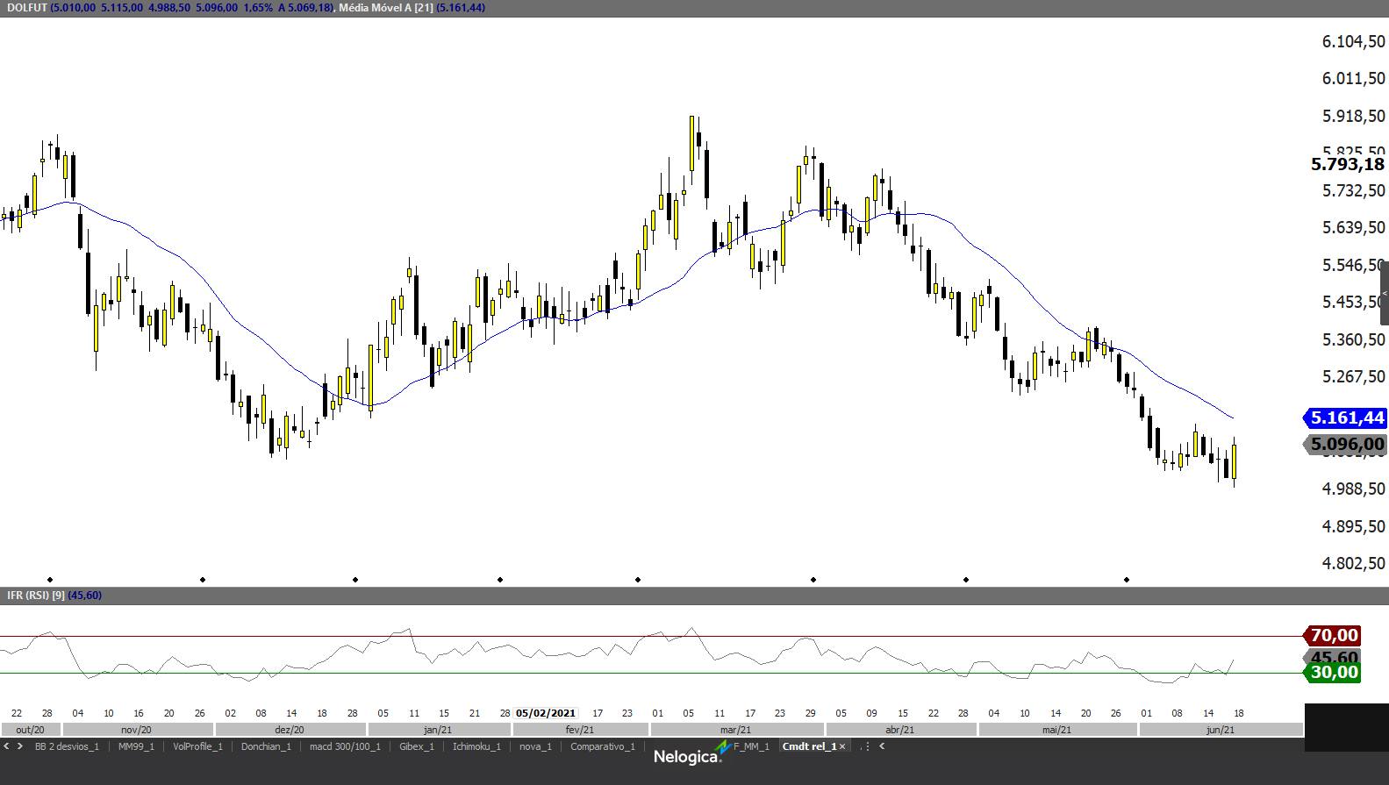
Task: Click the blue 5.161,44 moving average tag
Action: [1346, 418]
